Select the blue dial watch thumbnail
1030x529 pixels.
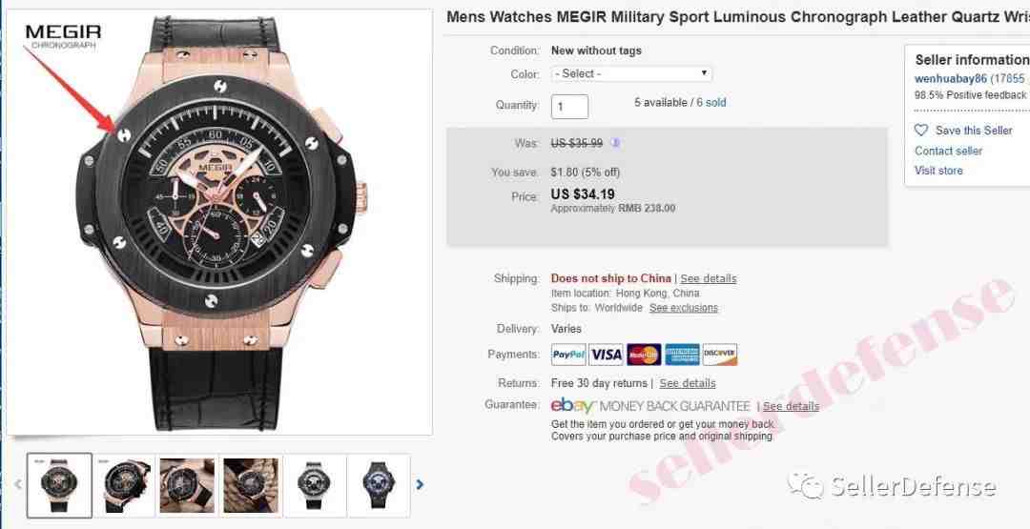379,485
